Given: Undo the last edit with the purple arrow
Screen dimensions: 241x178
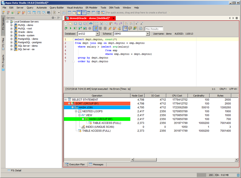Looking at the screenshot, I should pyautogui.click(x=116, y=24).
